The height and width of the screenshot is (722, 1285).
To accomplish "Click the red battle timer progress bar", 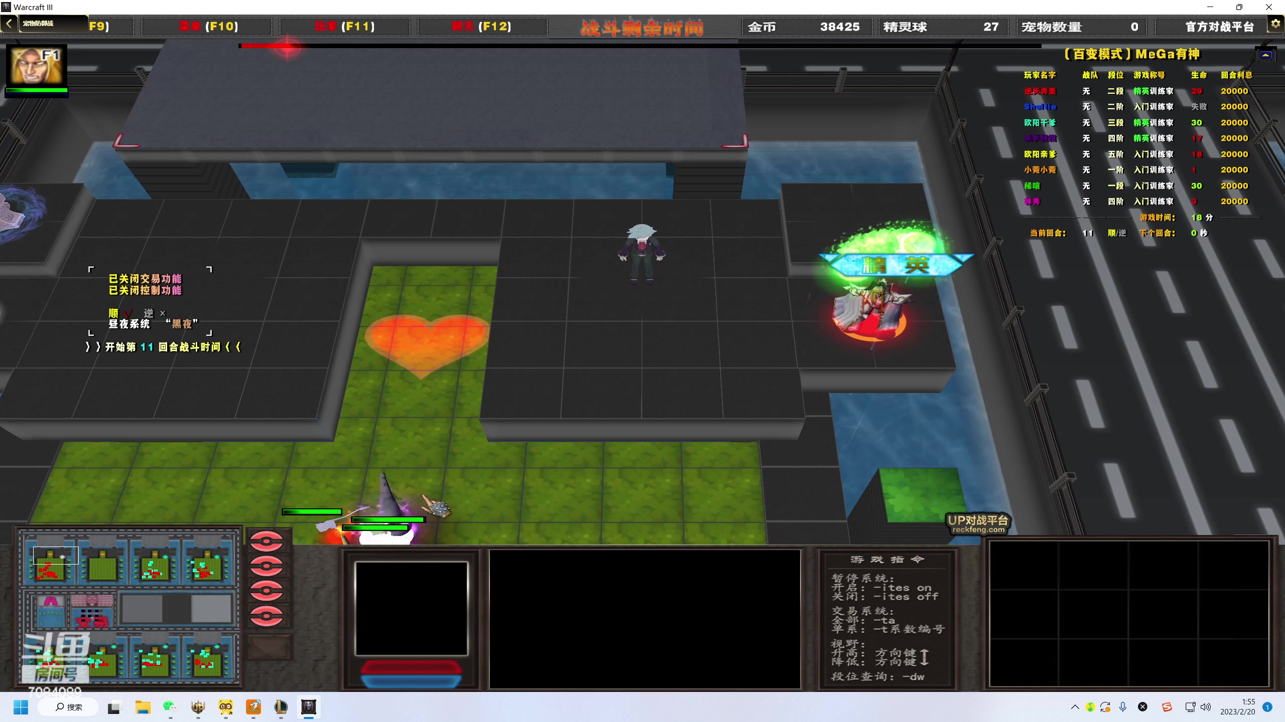I will 640,46.
